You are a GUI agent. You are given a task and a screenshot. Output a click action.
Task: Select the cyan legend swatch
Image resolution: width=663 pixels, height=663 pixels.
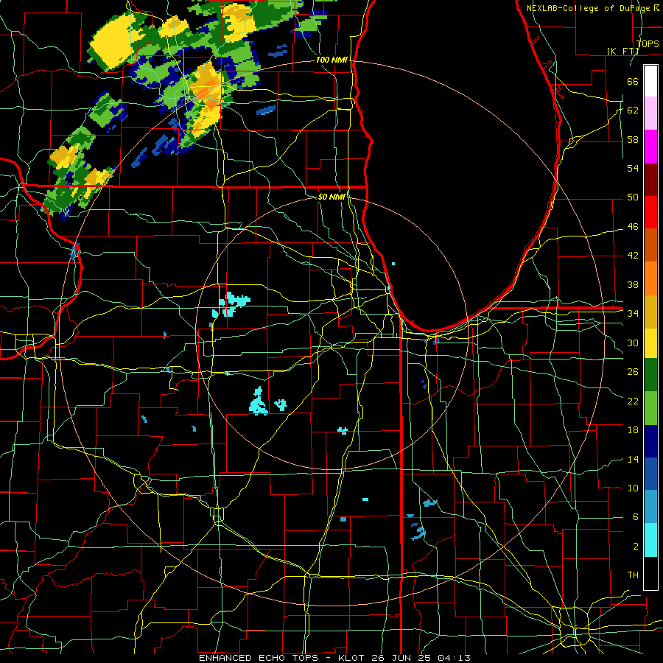(650, 540)
